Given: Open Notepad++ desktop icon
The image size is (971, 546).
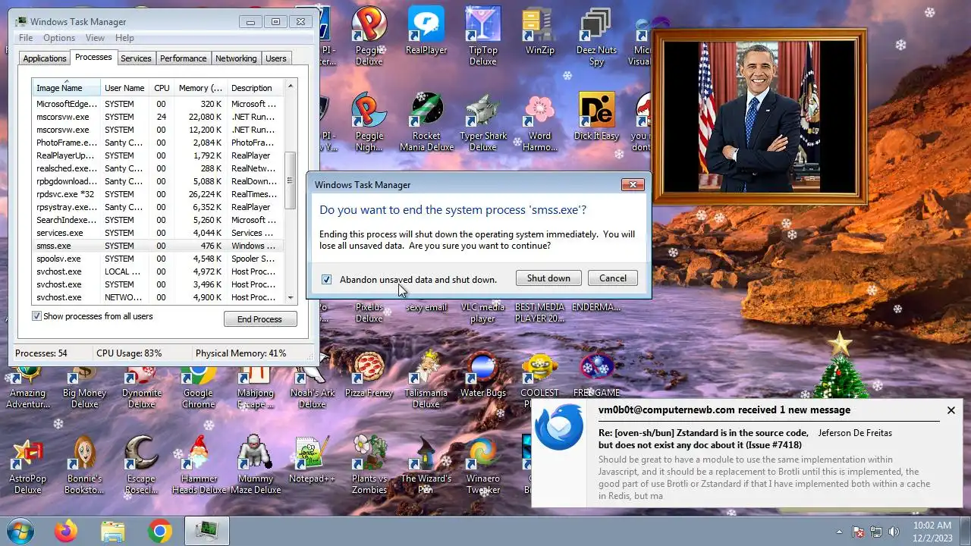Looking at the screenshot, I should pyautogui.click(x=312, y=460).
